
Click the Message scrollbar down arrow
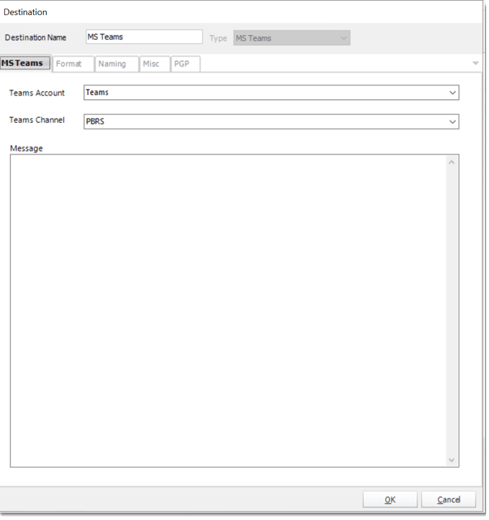click(x=452, y=460)
